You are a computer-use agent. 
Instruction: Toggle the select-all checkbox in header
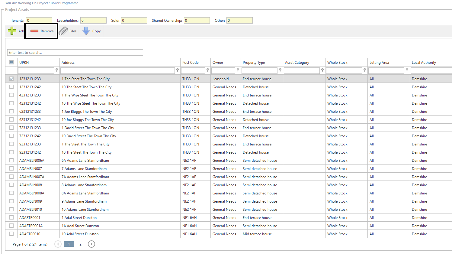11,62
